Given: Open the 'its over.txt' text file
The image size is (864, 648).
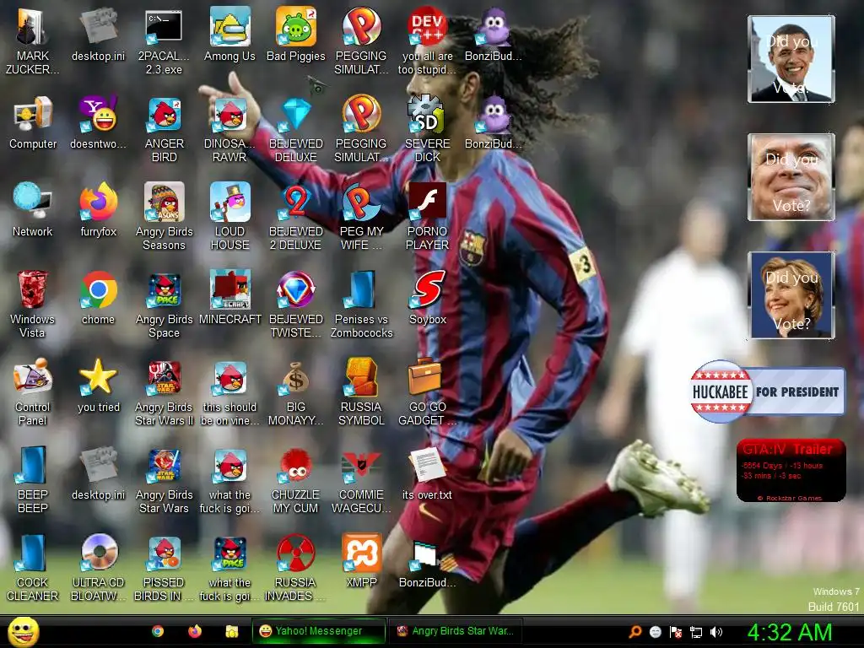Looking at the screenshot, I should click(427, 472).
